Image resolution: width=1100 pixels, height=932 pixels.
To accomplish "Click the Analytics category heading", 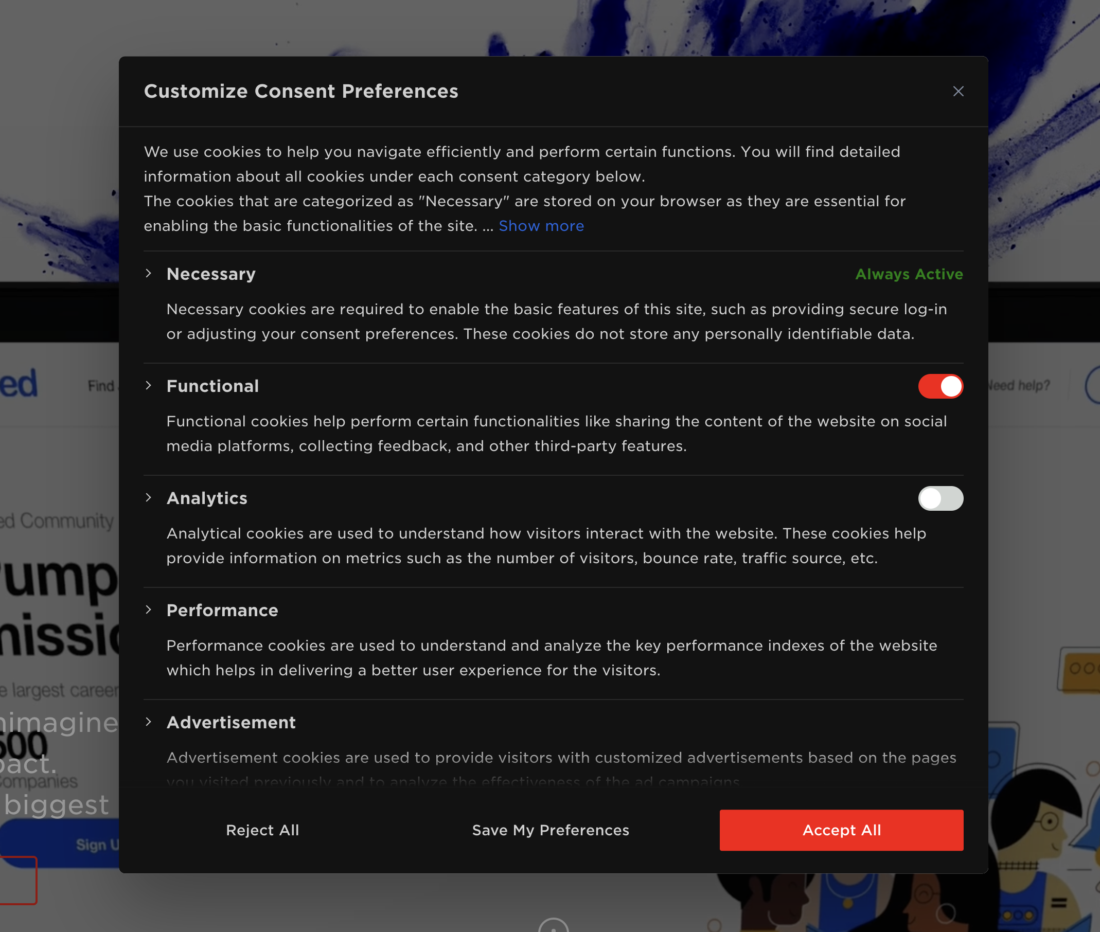I will (x=207, y=498).
